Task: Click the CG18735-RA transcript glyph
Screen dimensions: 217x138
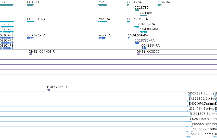Action: 137,27
